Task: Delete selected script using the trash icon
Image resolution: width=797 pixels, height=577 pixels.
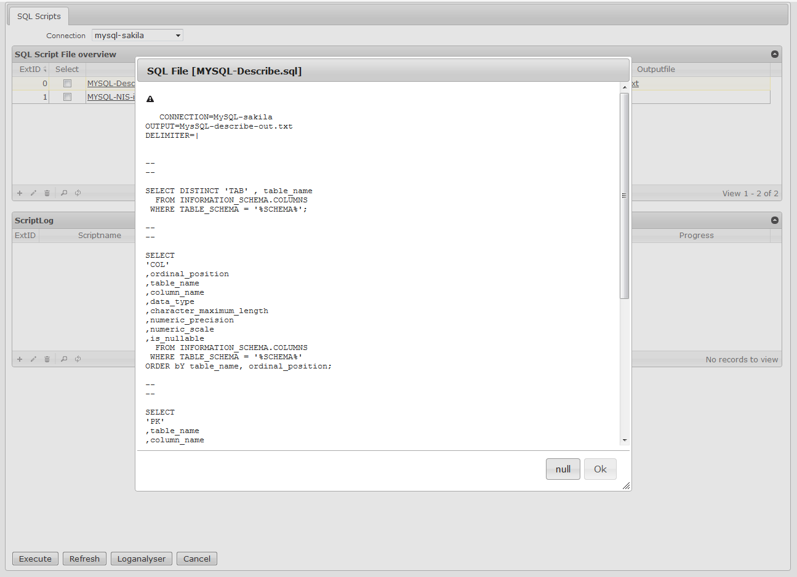Action: point(47,193)
